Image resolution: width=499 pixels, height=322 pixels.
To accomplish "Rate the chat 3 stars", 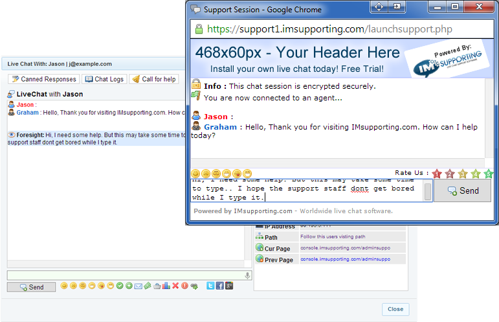I will coord(463,174).
